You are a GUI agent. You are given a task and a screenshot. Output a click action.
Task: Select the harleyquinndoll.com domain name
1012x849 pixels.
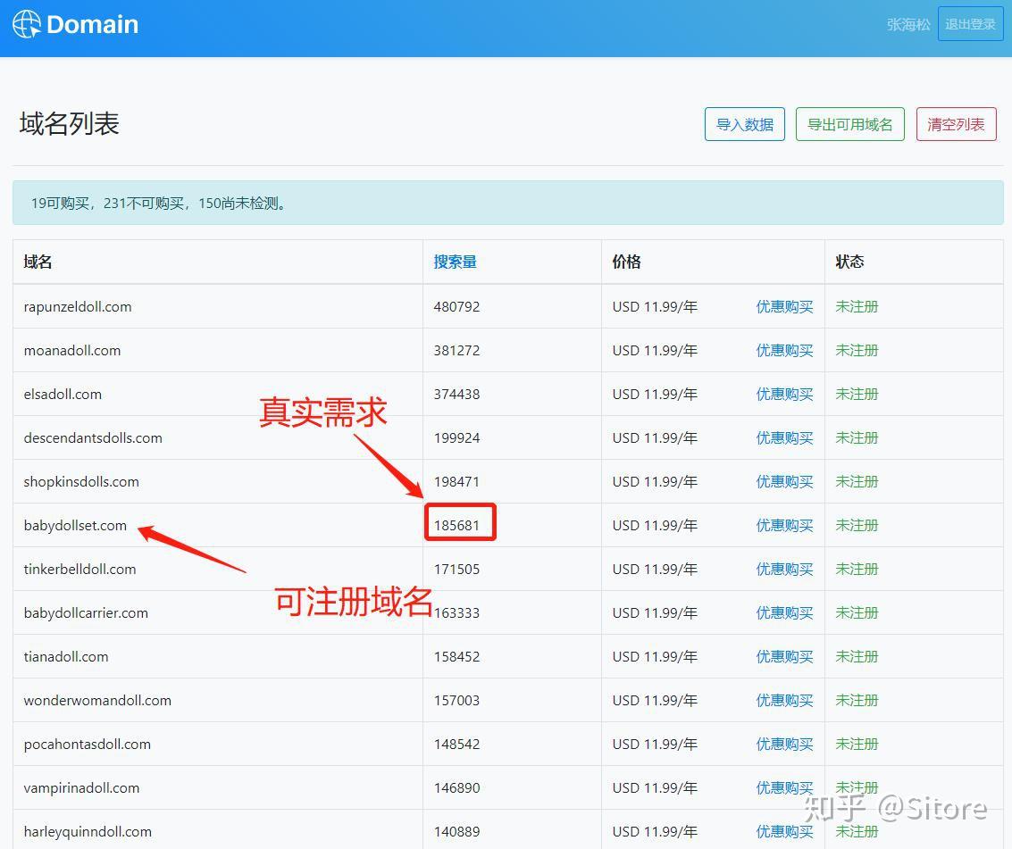coord(88,831)
